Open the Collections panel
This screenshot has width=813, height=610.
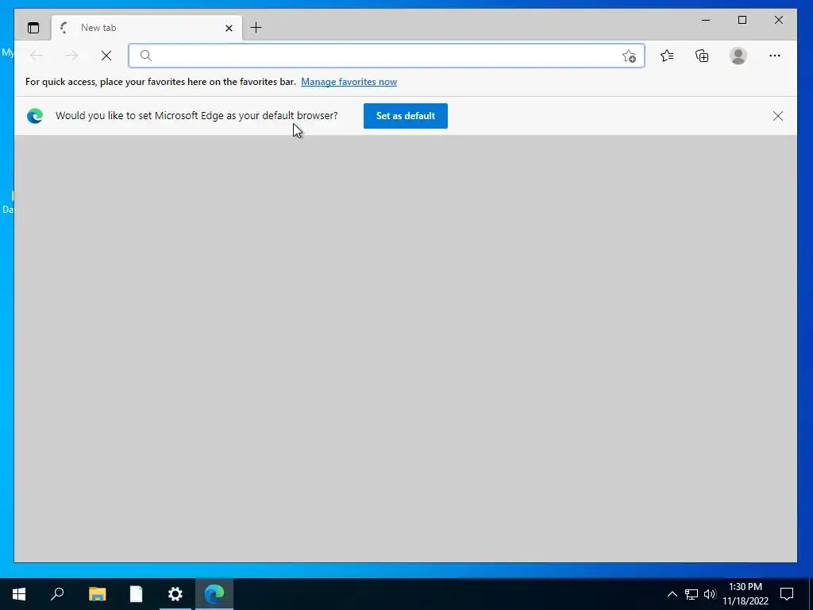702,56
